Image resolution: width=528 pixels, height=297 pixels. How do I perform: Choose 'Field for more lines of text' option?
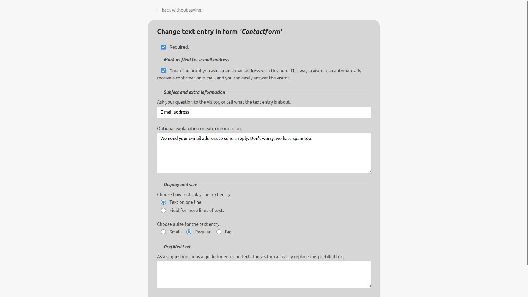163,210
